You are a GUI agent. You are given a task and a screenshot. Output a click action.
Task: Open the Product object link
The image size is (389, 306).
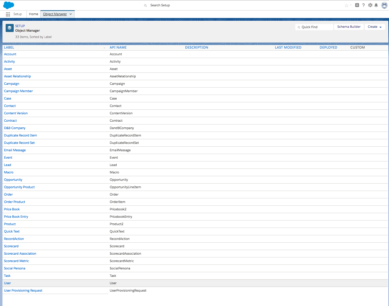click(x=10, y=224)
